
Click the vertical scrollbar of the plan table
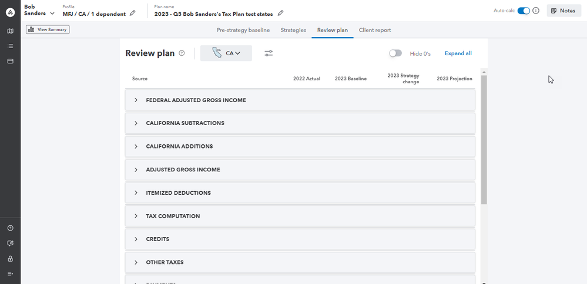point(484,141)
